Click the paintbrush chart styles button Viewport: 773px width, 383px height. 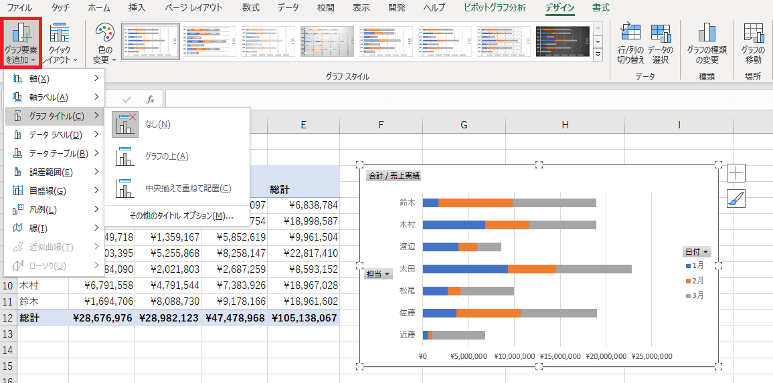tap(736, 199)
